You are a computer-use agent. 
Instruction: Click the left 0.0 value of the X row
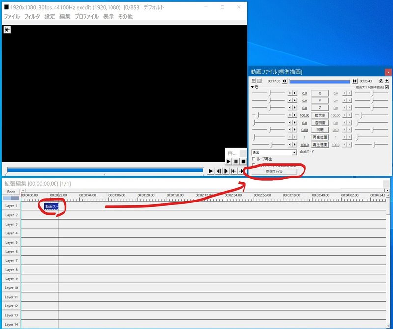(x=304, y=93)
